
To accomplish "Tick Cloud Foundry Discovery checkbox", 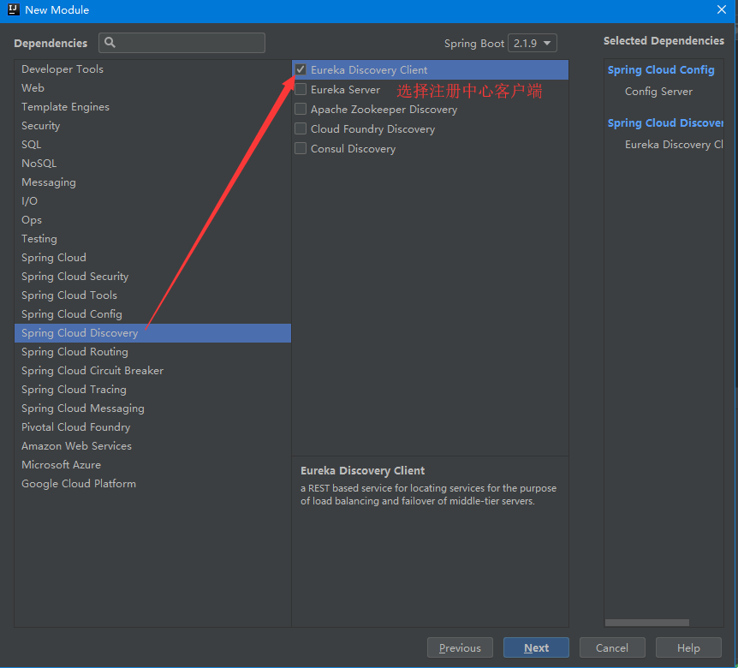I will click(x=301, y=128).
